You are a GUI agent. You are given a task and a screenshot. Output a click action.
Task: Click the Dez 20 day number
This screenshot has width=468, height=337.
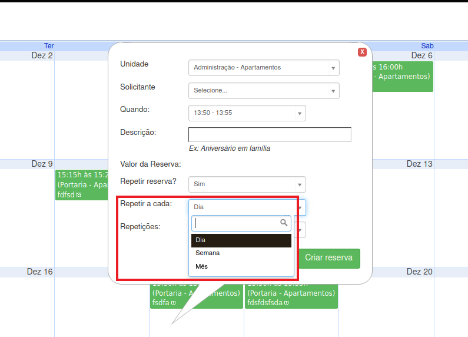point(419,272)
